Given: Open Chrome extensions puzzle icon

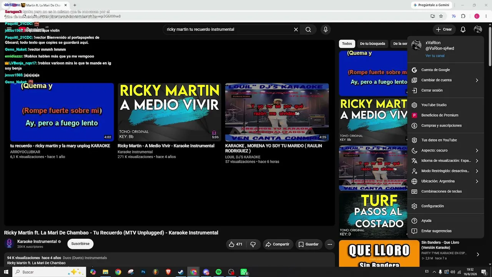Looking at the screenshot, I should coord(463,16).
